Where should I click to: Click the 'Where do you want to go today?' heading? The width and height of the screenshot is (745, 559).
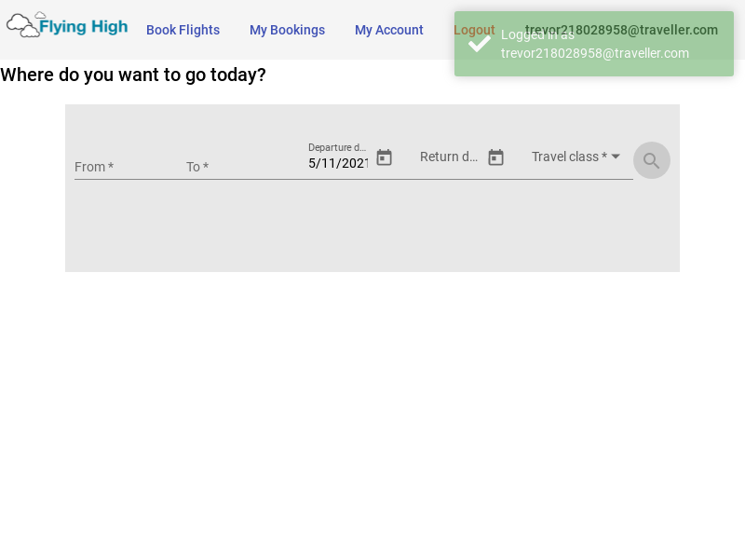pos(133,75)
